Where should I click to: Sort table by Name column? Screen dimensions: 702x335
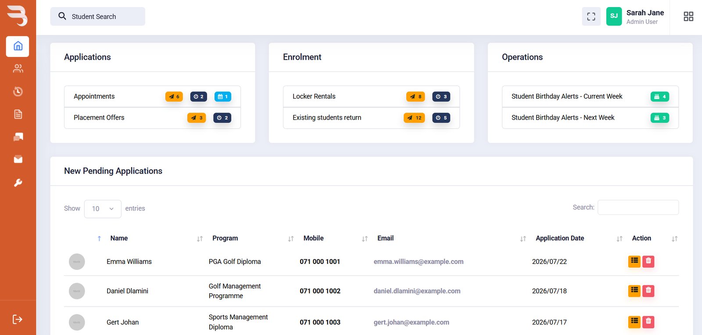pos(119,238)
